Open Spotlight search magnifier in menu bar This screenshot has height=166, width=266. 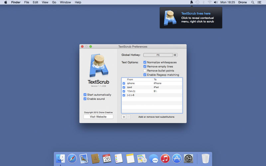[x=253, y=2]
